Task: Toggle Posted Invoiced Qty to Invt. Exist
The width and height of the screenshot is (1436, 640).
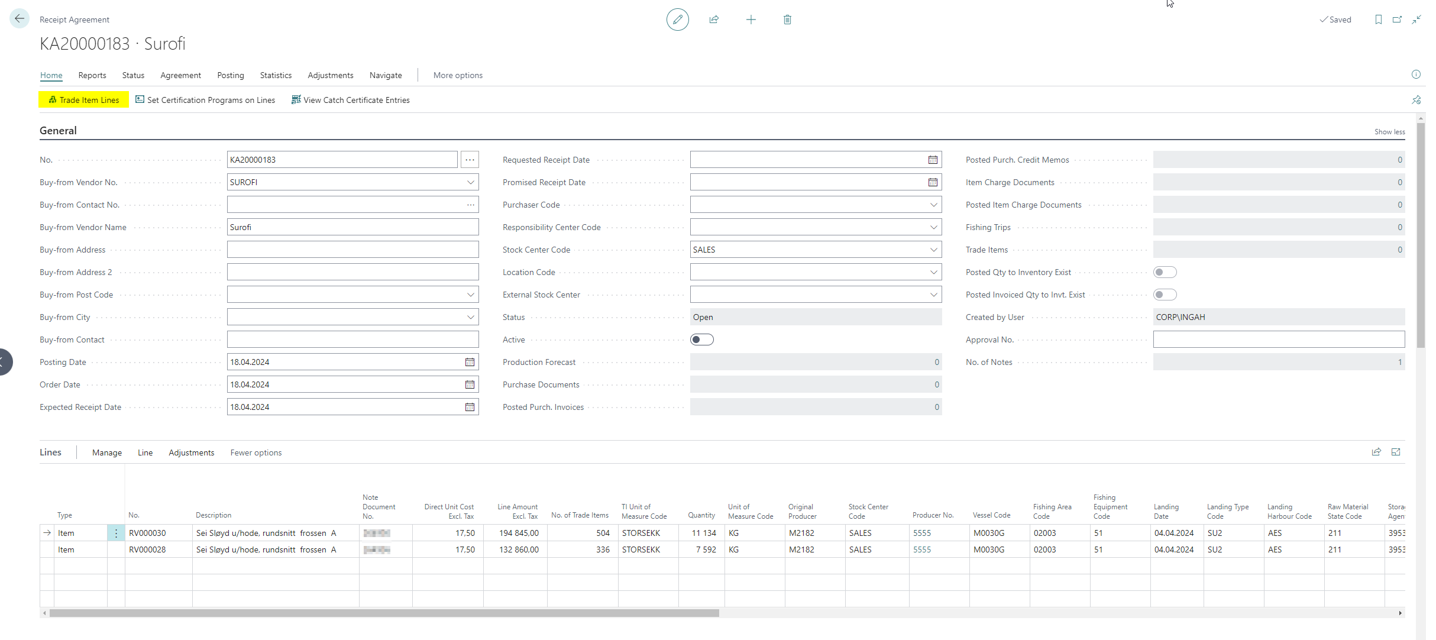Action: point(1165,295)
